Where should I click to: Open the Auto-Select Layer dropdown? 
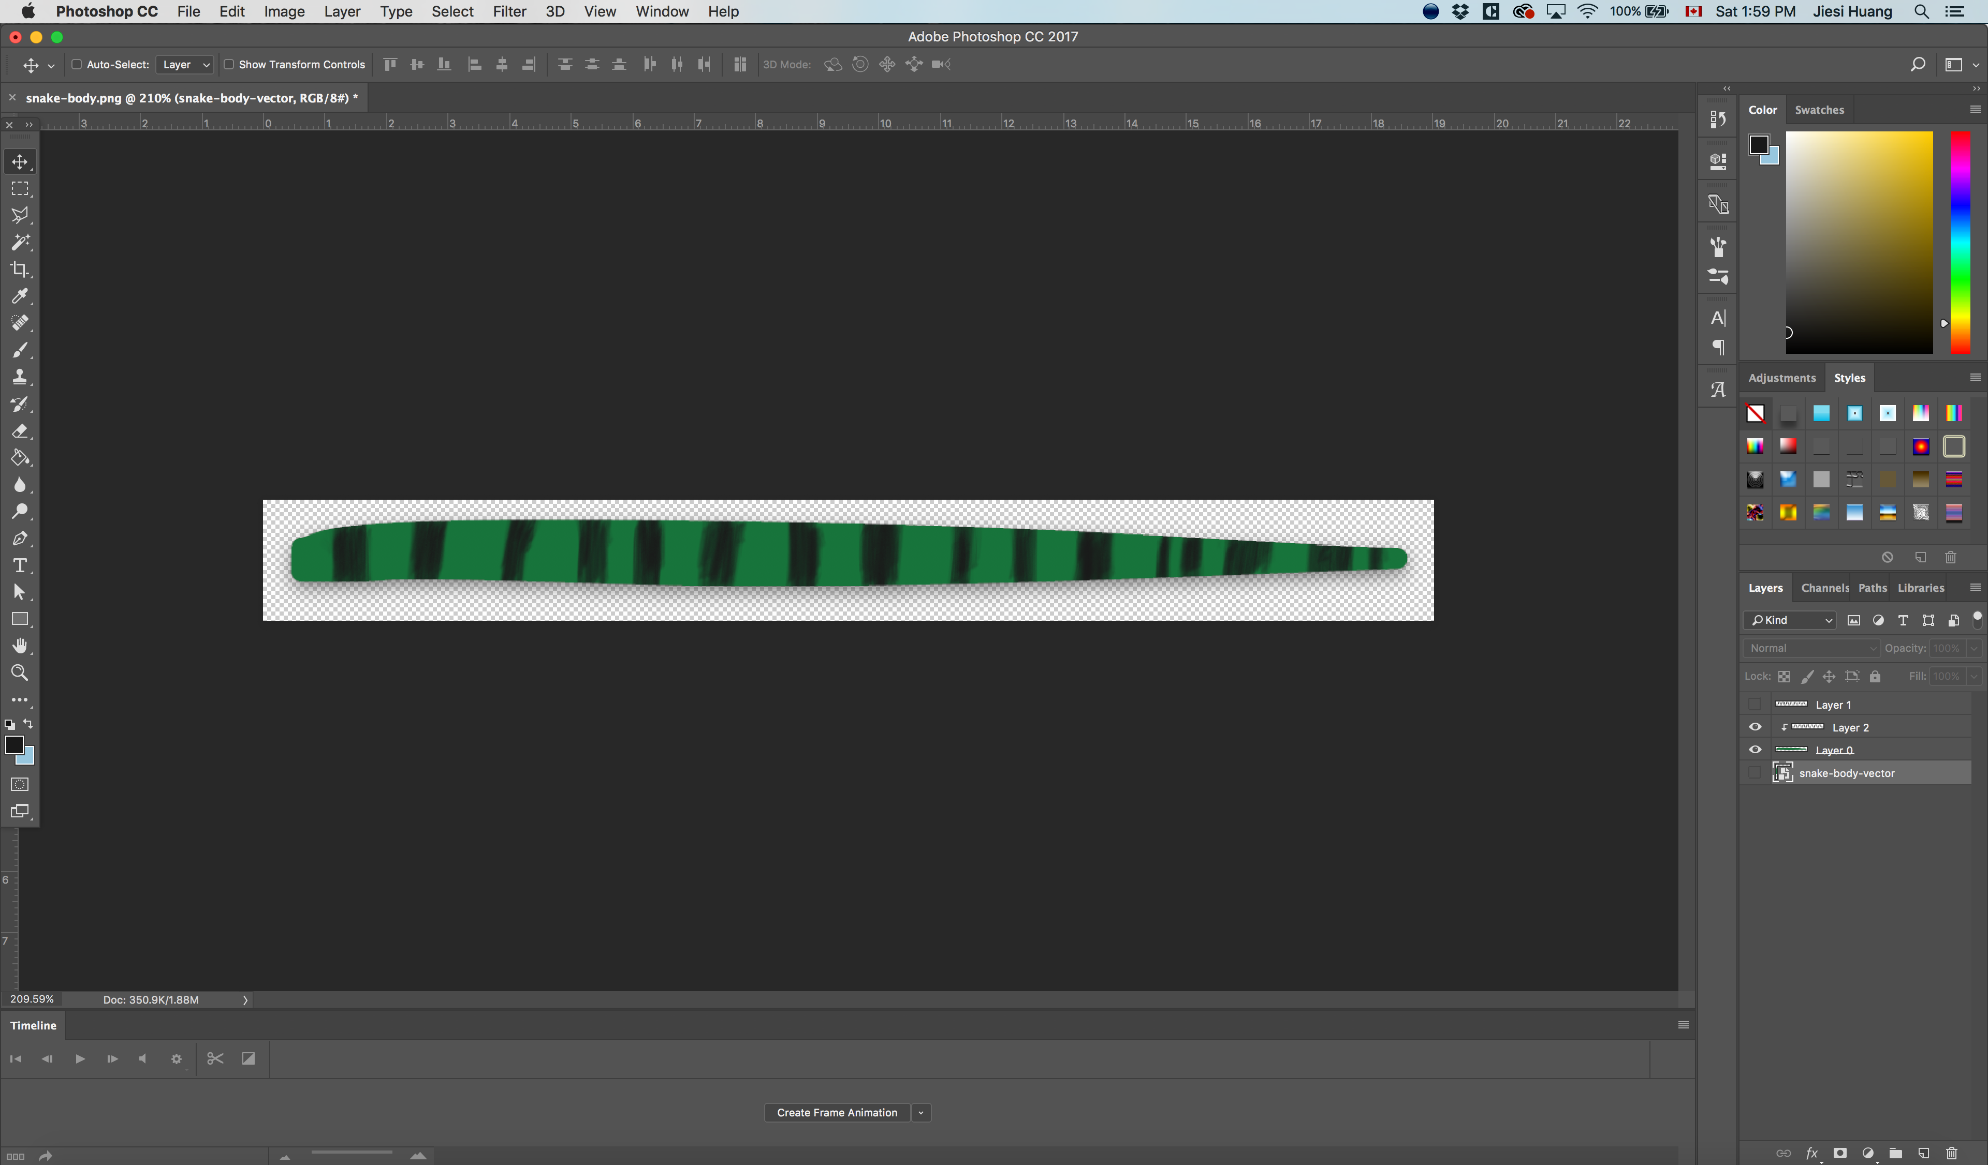[185, 65]
